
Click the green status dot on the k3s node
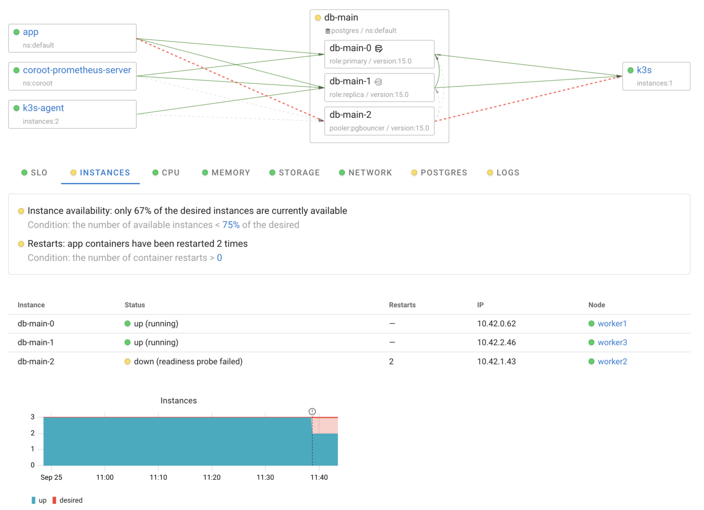pyautogui.click(x=630, y=70)
